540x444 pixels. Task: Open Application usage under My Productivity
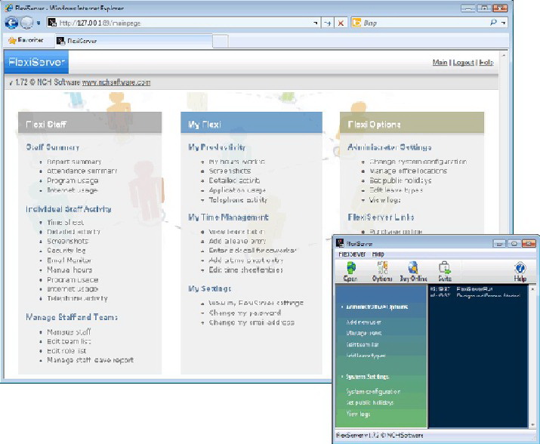point(237,190)
